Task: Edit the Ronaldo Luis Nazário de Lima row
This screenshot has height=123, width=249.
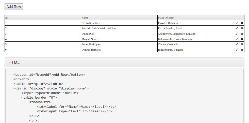Action: pos(237,28)
